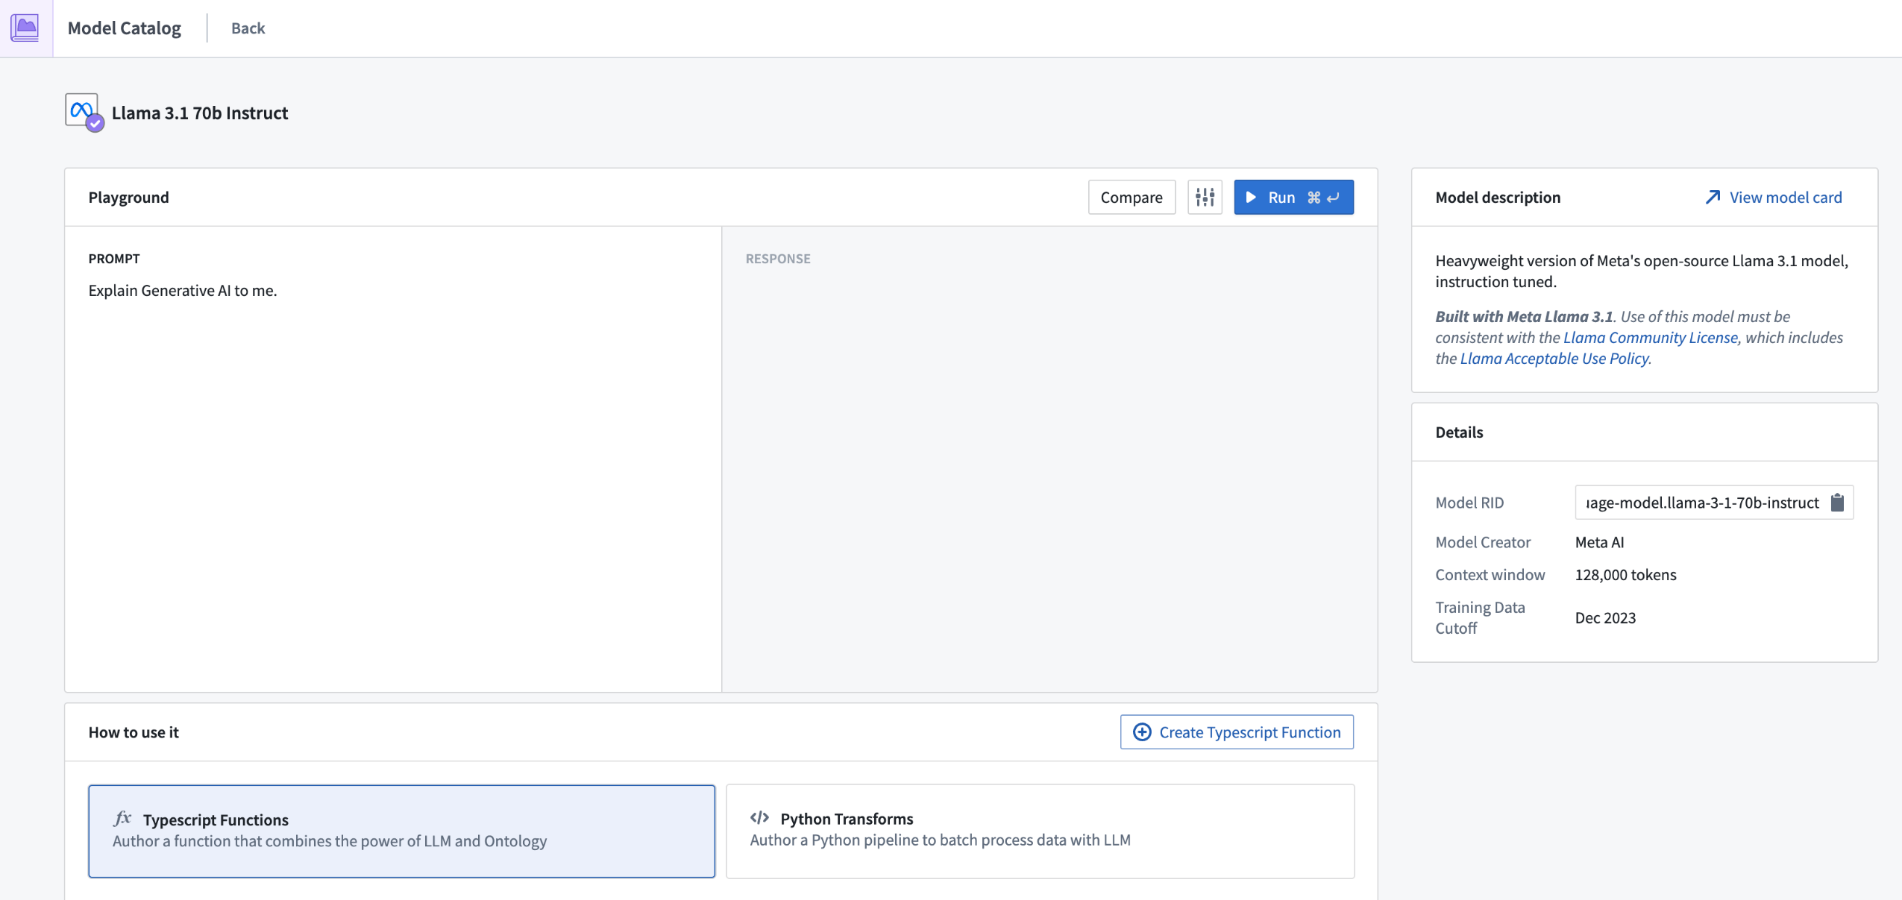Select the Python Transforms tab card
The height and width of the screenshot is (900, 1902).
pos(1040,831)
